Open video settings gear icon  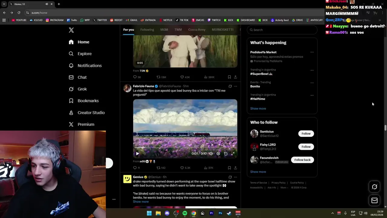pyautogui.click(x=218, y=154)
